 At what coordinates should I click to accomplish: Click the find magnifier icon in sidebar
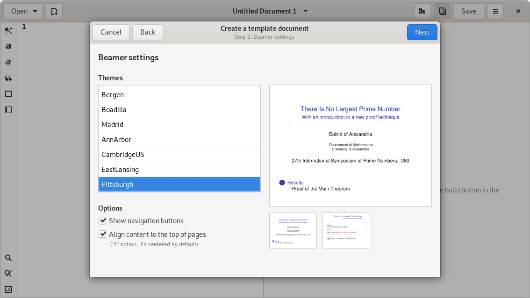pos(8,258)
